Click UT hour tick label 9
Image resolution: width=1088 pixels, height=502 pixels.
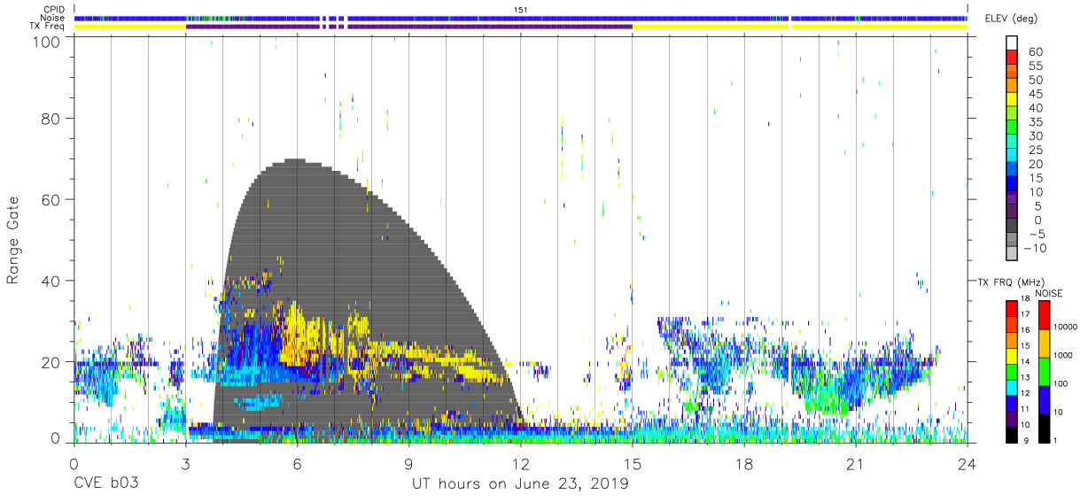(408, 464)
